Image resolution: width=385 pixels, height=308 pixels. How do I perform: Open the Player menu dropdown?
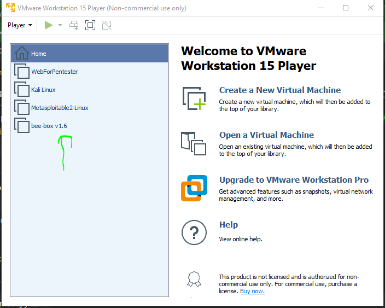coord(20,25)
